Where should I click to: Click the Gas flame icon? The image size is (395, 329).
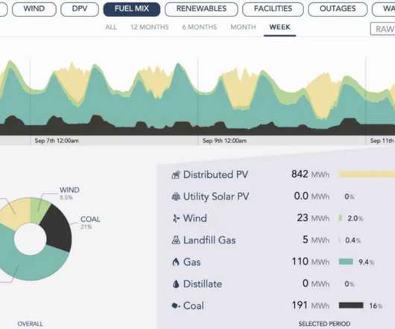pyautogui.click(x=176, y=262)
